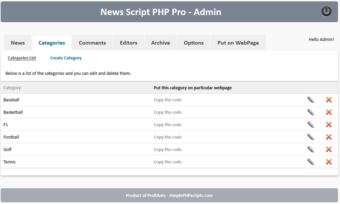Click the Tennis category name

pos(9,162)
